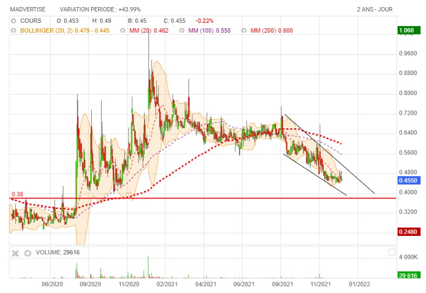Click the blue 0.4550 current price tag

tap(409, 180)
